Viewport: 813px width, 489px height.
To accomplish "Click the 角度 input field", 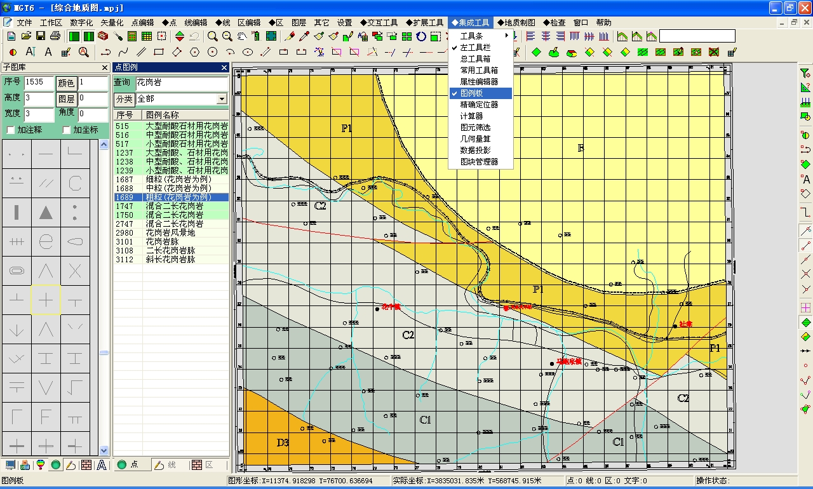I will 93,115.
